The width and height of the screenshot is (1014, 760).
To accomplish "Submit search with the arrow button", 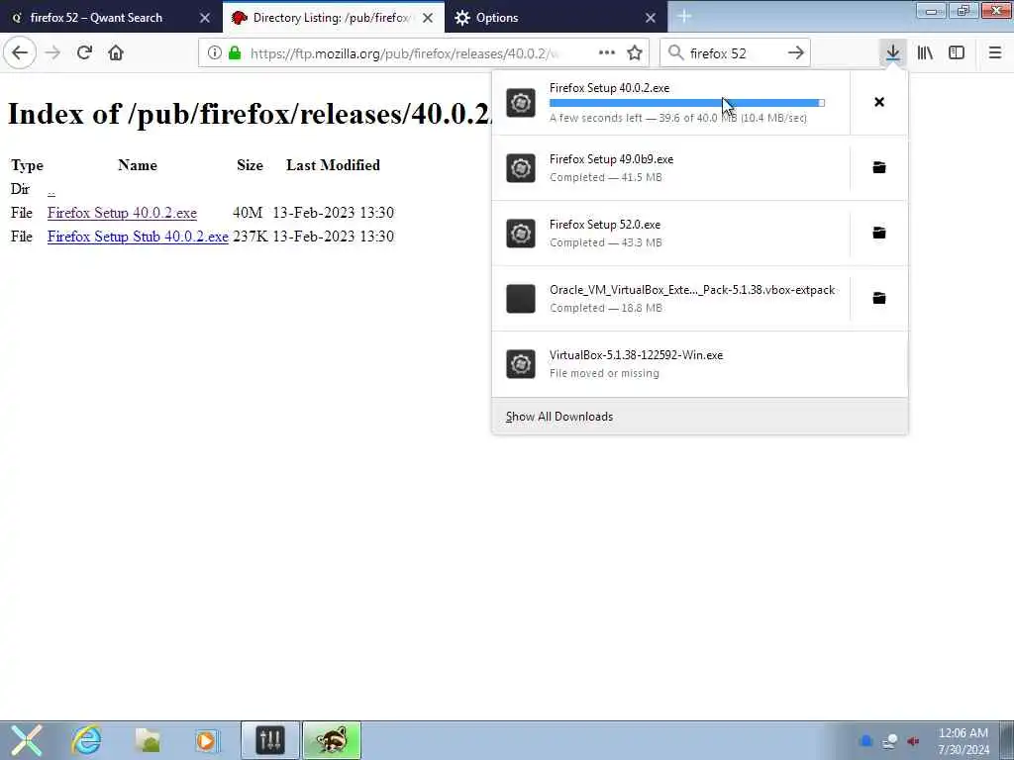I will 795,53.
